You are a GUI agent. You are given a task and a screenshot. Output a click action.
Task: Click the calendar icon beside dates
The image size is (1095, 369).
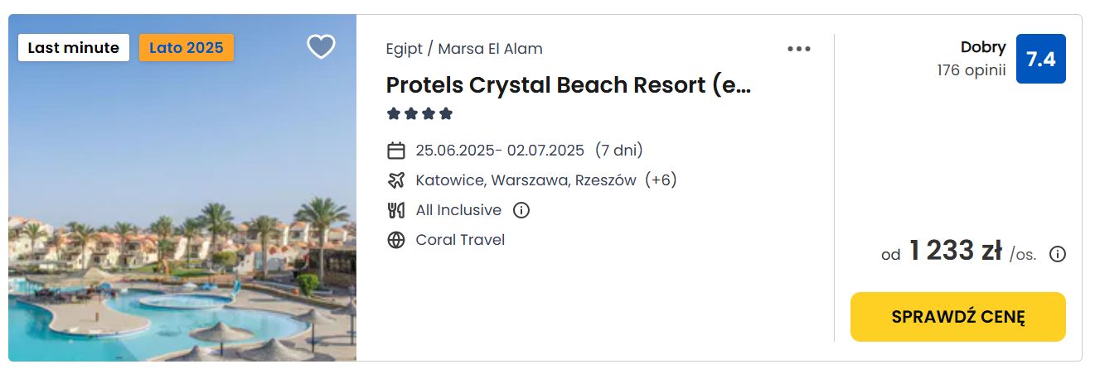point(396,151)
